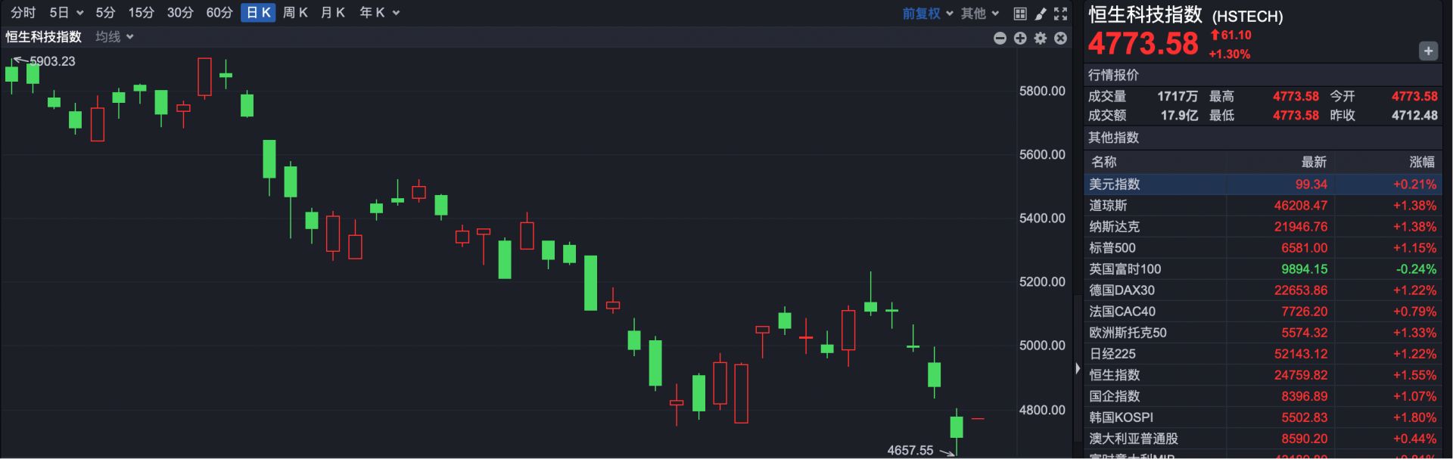Remove indicator with circled X icon

tap(1061, 39)
